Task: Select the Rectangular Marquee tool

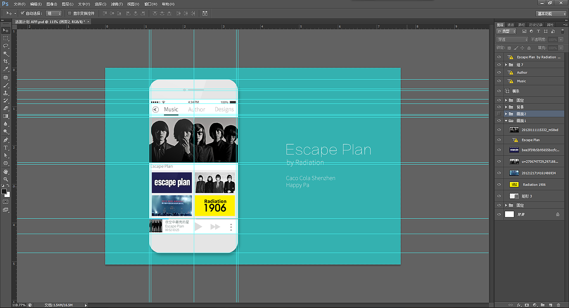Action: pos(6,38)
